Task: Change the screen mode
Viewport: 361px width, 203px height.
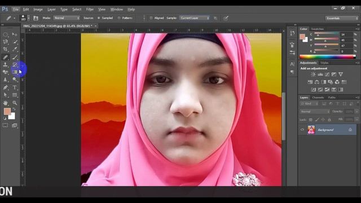Action: coord(15,125)
